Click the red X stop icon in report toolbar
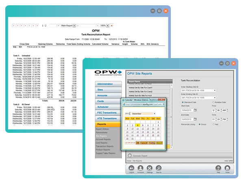The image size is (244, 182). (111, 26)
